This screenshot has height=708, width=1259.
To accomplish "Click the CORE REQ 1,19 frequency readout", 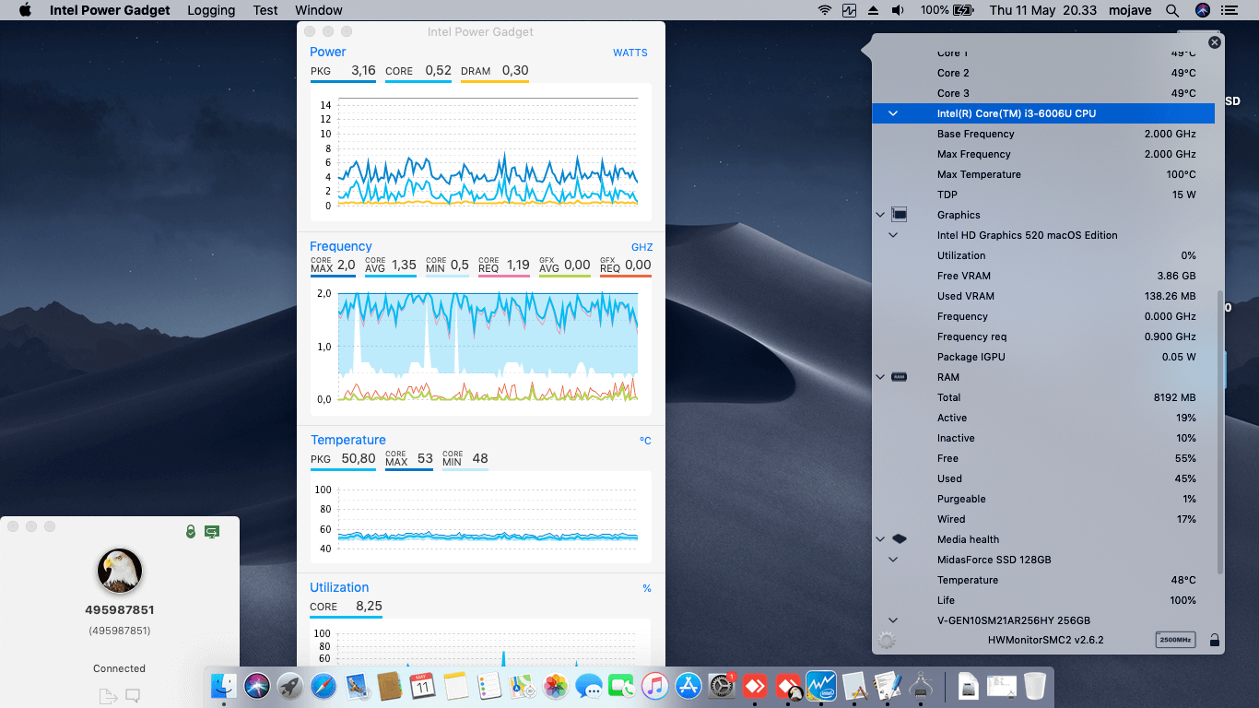I will tap(504, 265).
